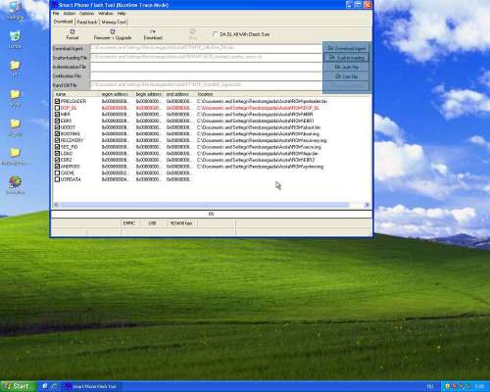This screenshot has width=490, height=392.
Task: Select the colorful application icon on the desktop
Action: tap(15, 182)
